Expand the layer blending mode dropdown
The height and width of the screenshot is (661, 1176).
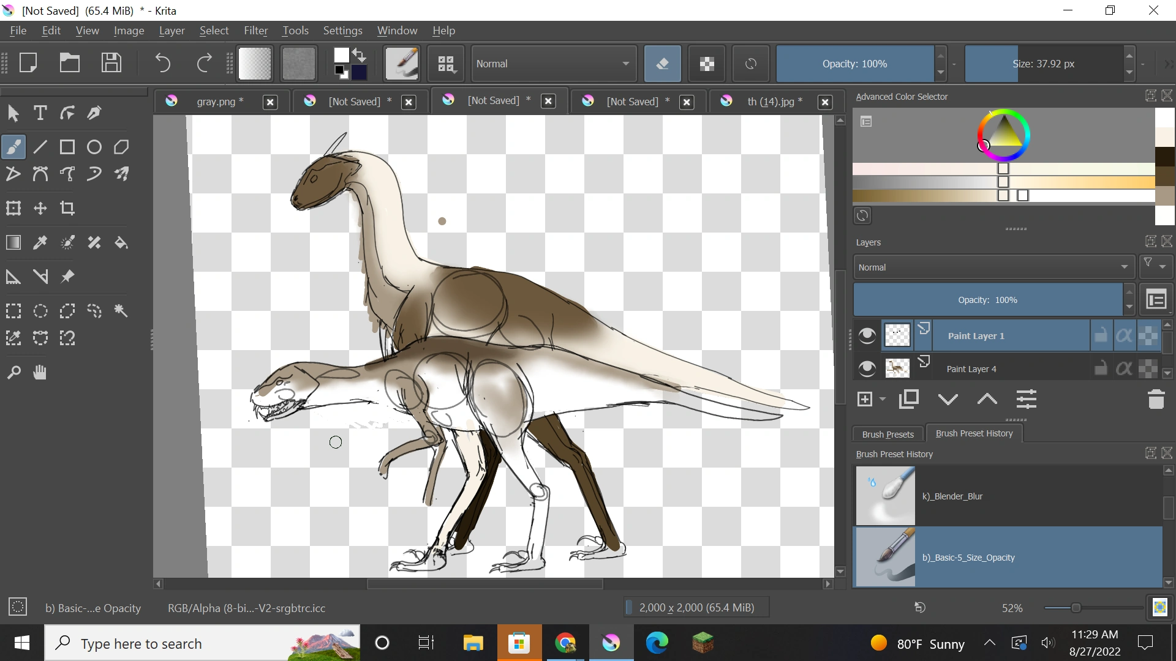coord(993,267)
